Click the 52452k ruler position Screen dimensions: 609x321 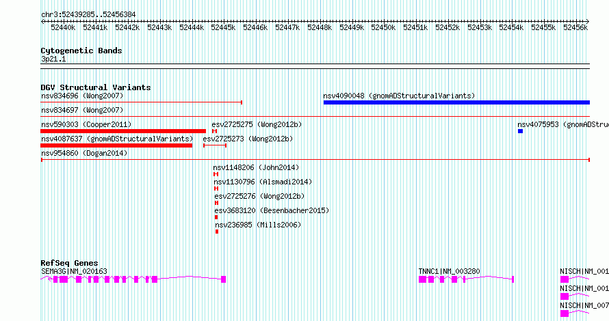(x=448, y=27)
